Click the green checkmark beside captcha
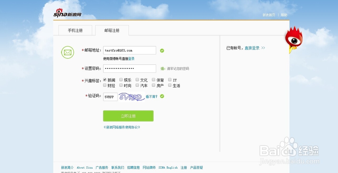The width and height of the screenshot is (338, 173). (x=162, y=96)
